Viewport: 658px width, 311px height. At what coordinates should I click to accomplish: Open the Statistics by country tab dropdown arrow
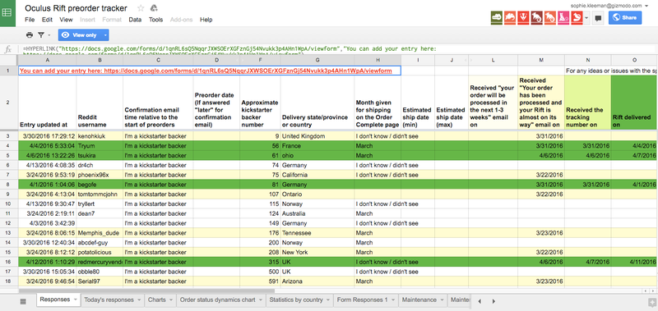point(328,300)
